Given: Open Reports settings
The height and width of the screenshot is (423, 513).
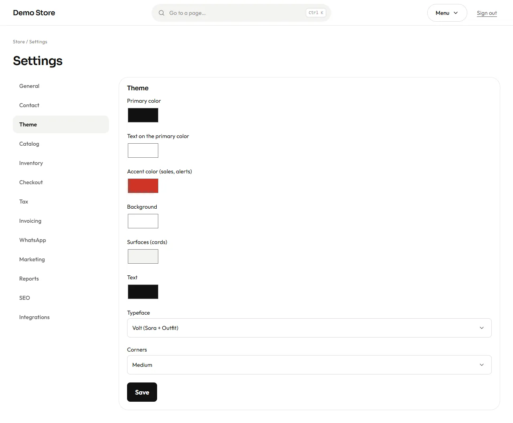Looking at the screenshot, I should (x=61, y=279).
